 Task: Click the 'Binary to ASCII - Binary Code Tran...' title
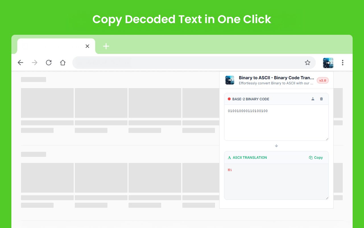276,78
